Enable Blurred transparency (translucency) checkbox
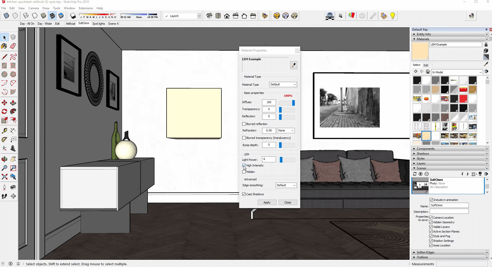492x267 pixels. (244, 138)
